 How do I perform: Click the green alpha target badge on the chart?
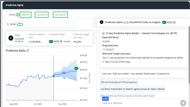coord(76,68)
